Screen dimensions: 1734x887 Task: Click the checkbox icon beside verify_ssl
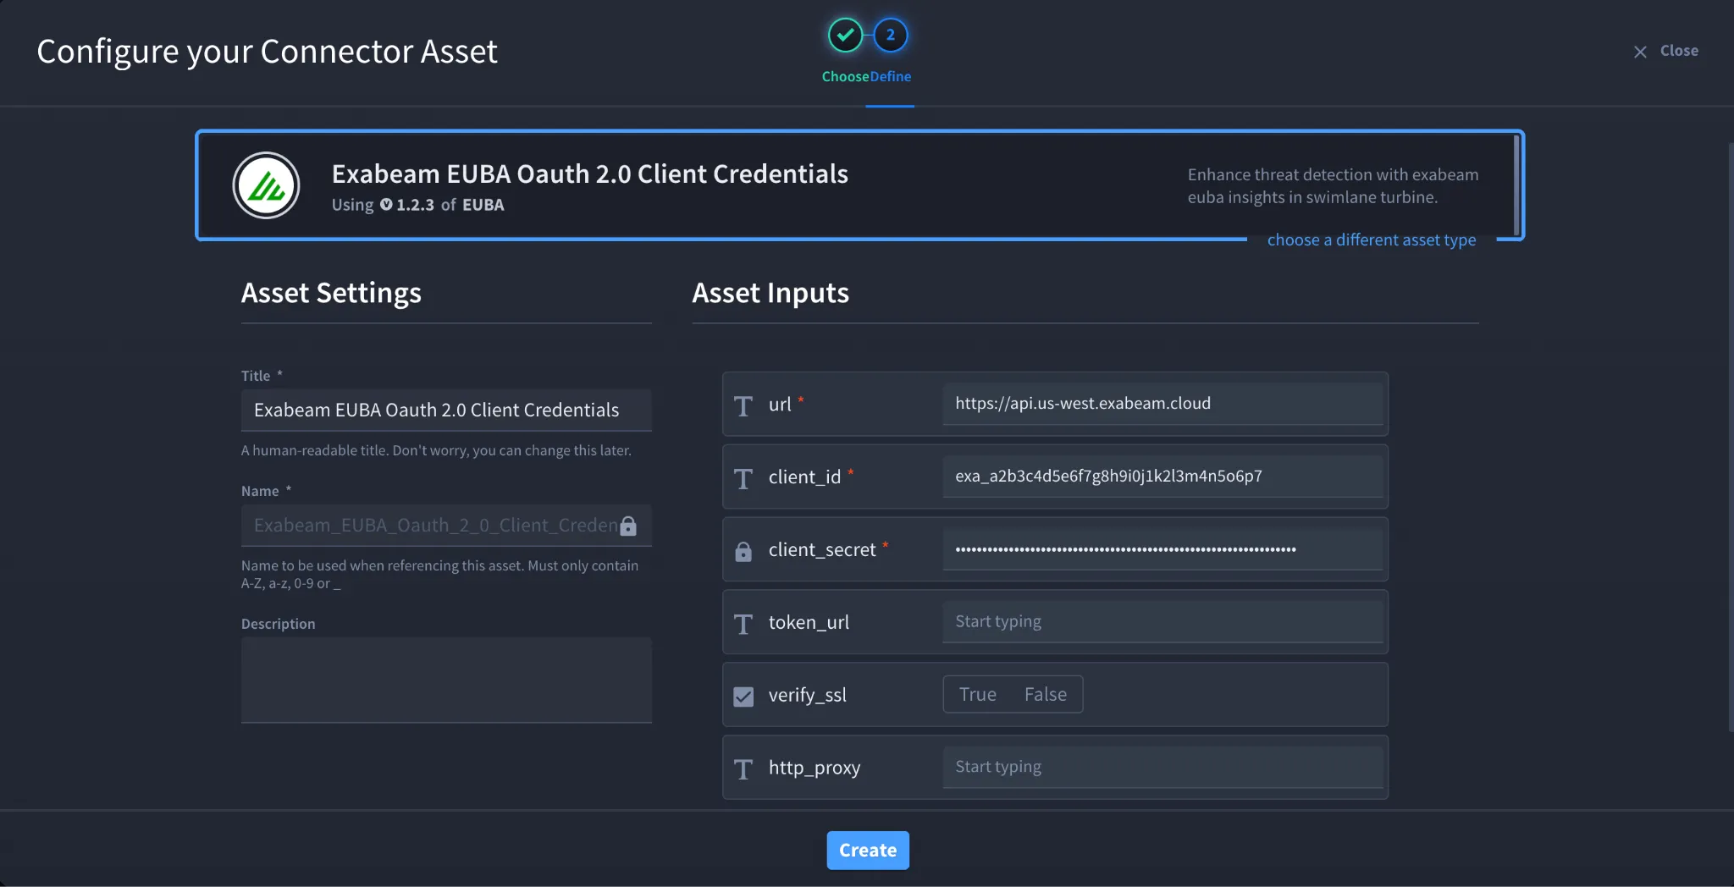(743, 697)
